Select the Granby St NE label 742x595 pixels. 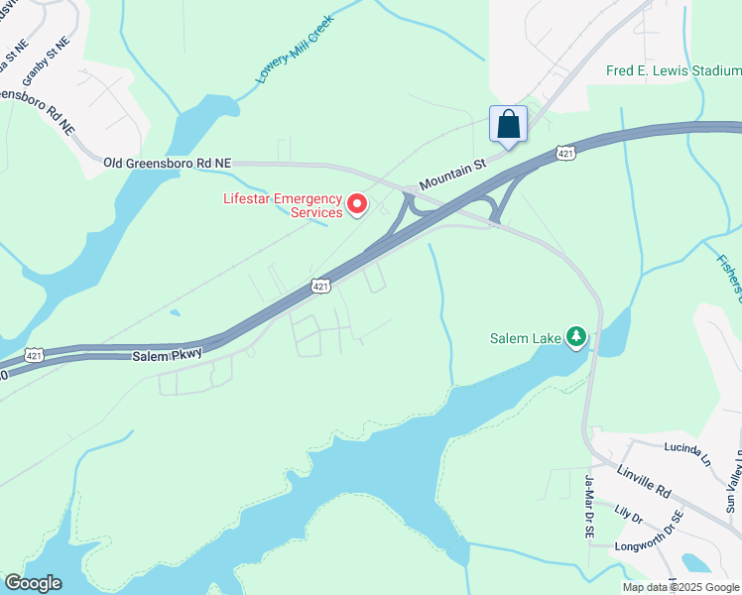46,61
